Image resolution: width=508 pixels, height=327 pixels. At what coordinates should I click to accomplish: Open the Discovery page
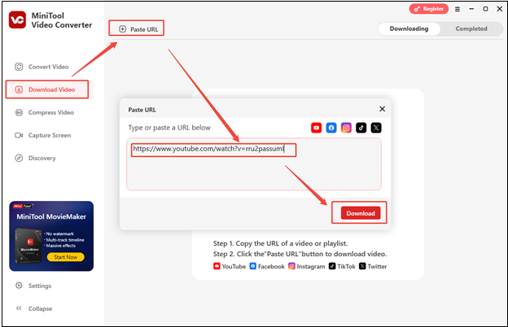[x=35, y=158]
